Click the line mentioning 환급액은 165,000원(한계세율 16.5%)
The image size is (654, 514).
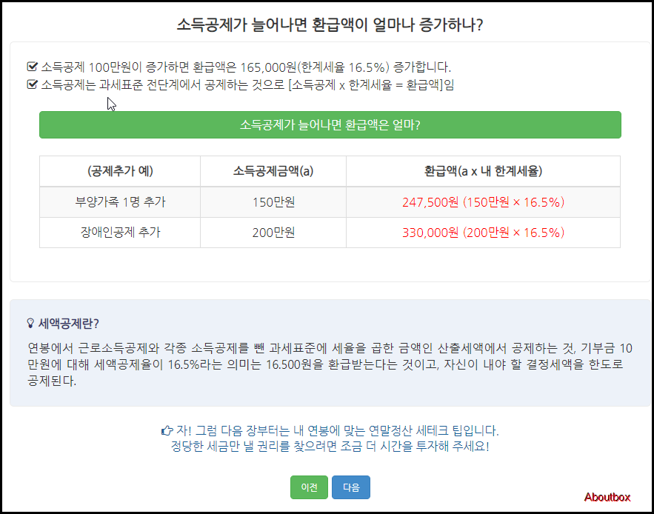(x=246, y=67)
